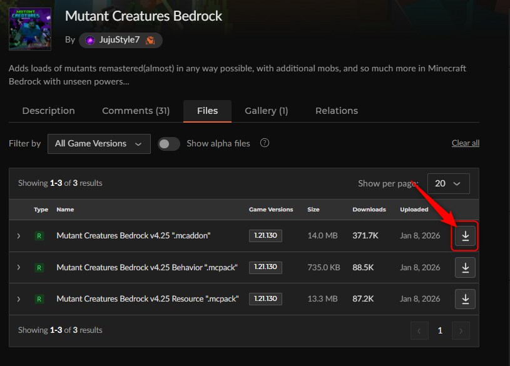Open the Comments (31) tab
The height and width of the screenshot is (366, 510).
pos(136,111)
